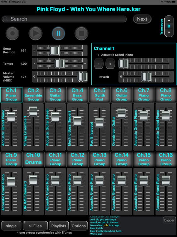Click the Tempo slider
Screen dimensions: 177x237
click(60, 64)
